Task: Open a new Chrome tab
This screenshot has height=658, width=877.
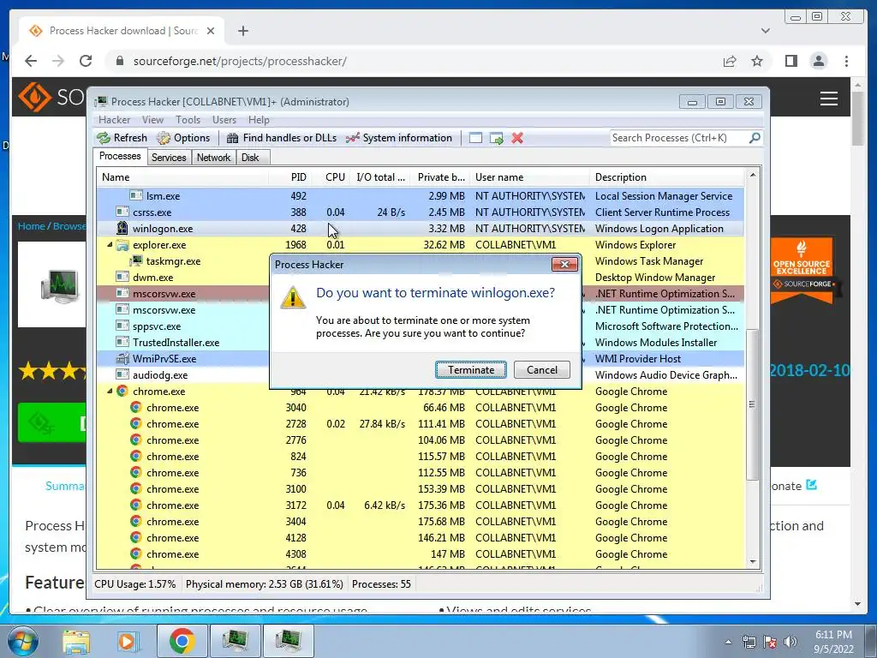Action: (x=242, y=32)
